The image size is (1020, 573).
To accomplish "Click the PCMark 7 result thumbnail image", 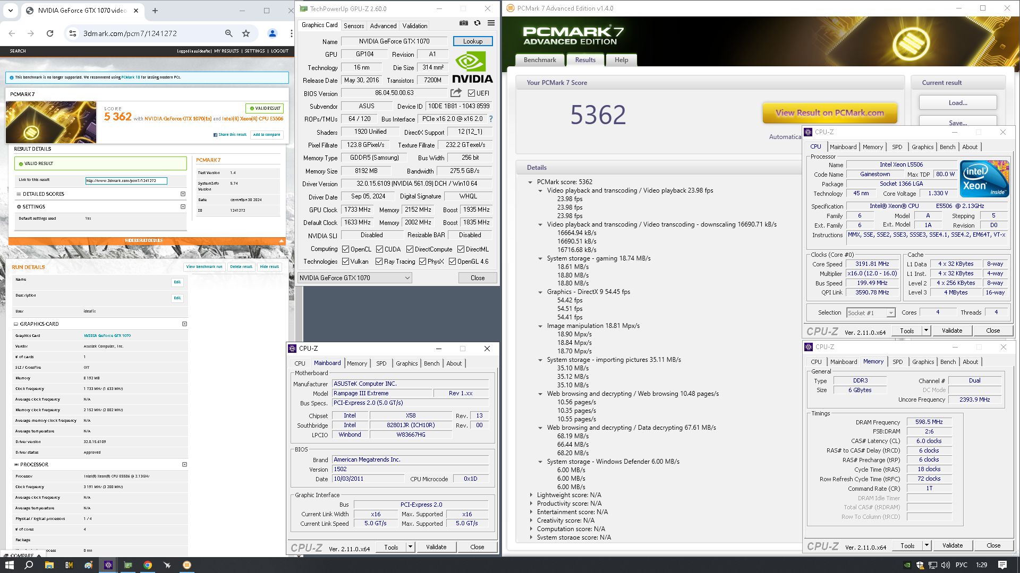I will (51, 122).
